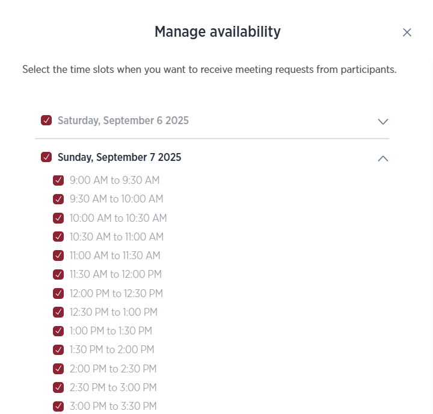
Task: Collapse Sunday, September 7 2025 section
Action: (x=383, y=158)
